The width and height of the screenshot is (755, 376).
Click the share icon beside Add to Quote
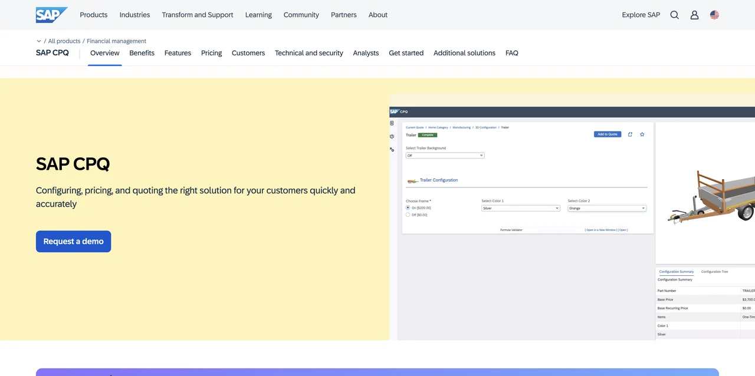pyautogui.click(x=630, y=134)
